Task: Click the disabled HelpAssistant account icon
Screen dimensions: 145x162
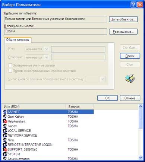Action: coord(5,121)
